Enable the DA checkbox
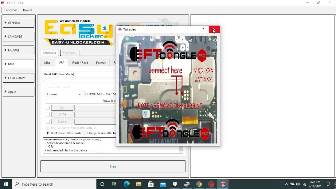This screenshot has width=336, height=189. [48, 108]
